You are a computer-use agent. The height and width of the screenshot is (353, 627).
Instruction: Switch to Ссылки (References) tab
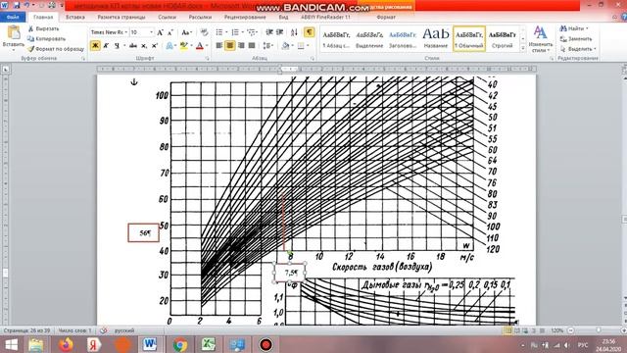tap(168, 18)
